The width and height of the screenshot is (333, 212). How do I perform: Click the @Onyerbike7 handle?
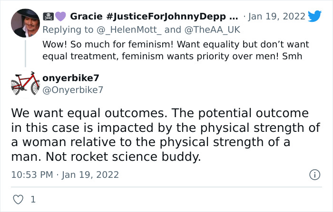(x=72, y=90)
